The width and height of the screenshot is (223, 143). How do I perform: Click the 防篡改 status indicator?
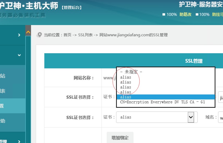click(185, 14)
